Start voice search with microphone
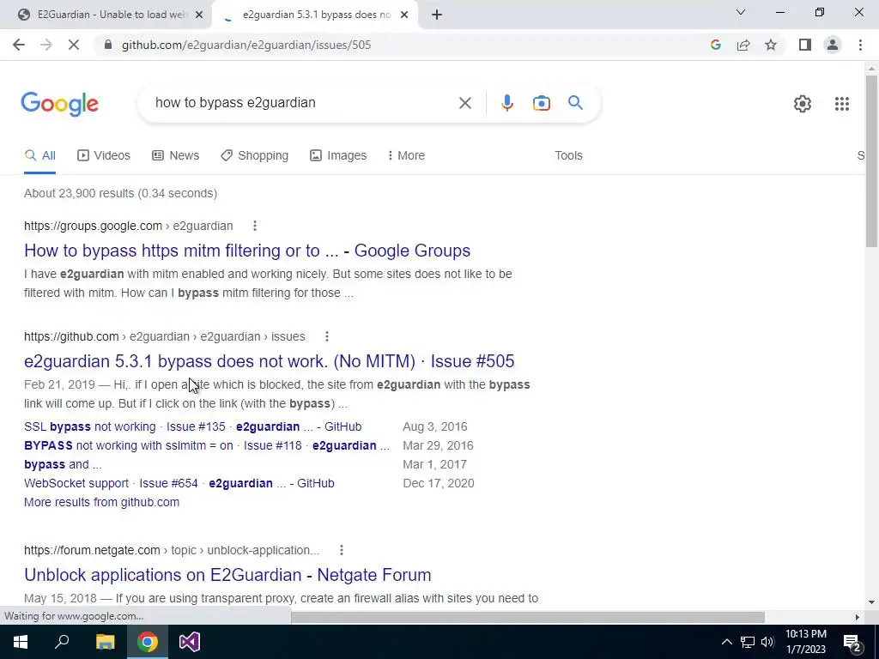Viewport: 879px width, 659px height. point(506,103)
